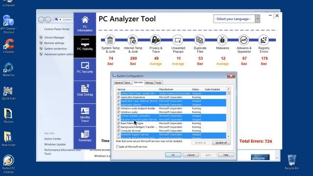The height and width of the screenshot is (176, 313).
Task: Switch to the Boot tab
Action: (x=128, y=83)
